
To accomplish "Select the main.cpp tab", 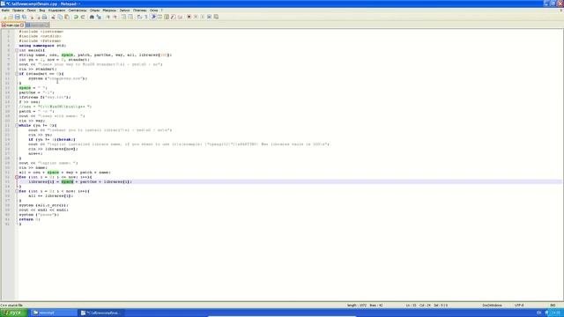I will (12, 26).
